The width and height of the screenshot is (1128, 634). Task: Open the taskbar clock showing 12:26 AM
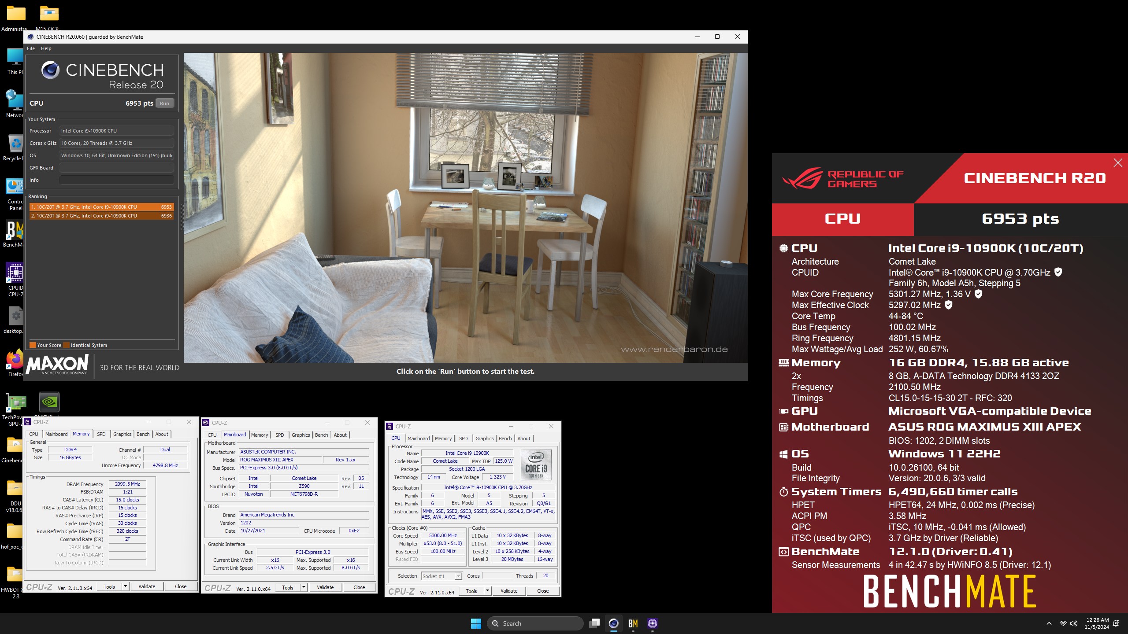click(1097, 623)
